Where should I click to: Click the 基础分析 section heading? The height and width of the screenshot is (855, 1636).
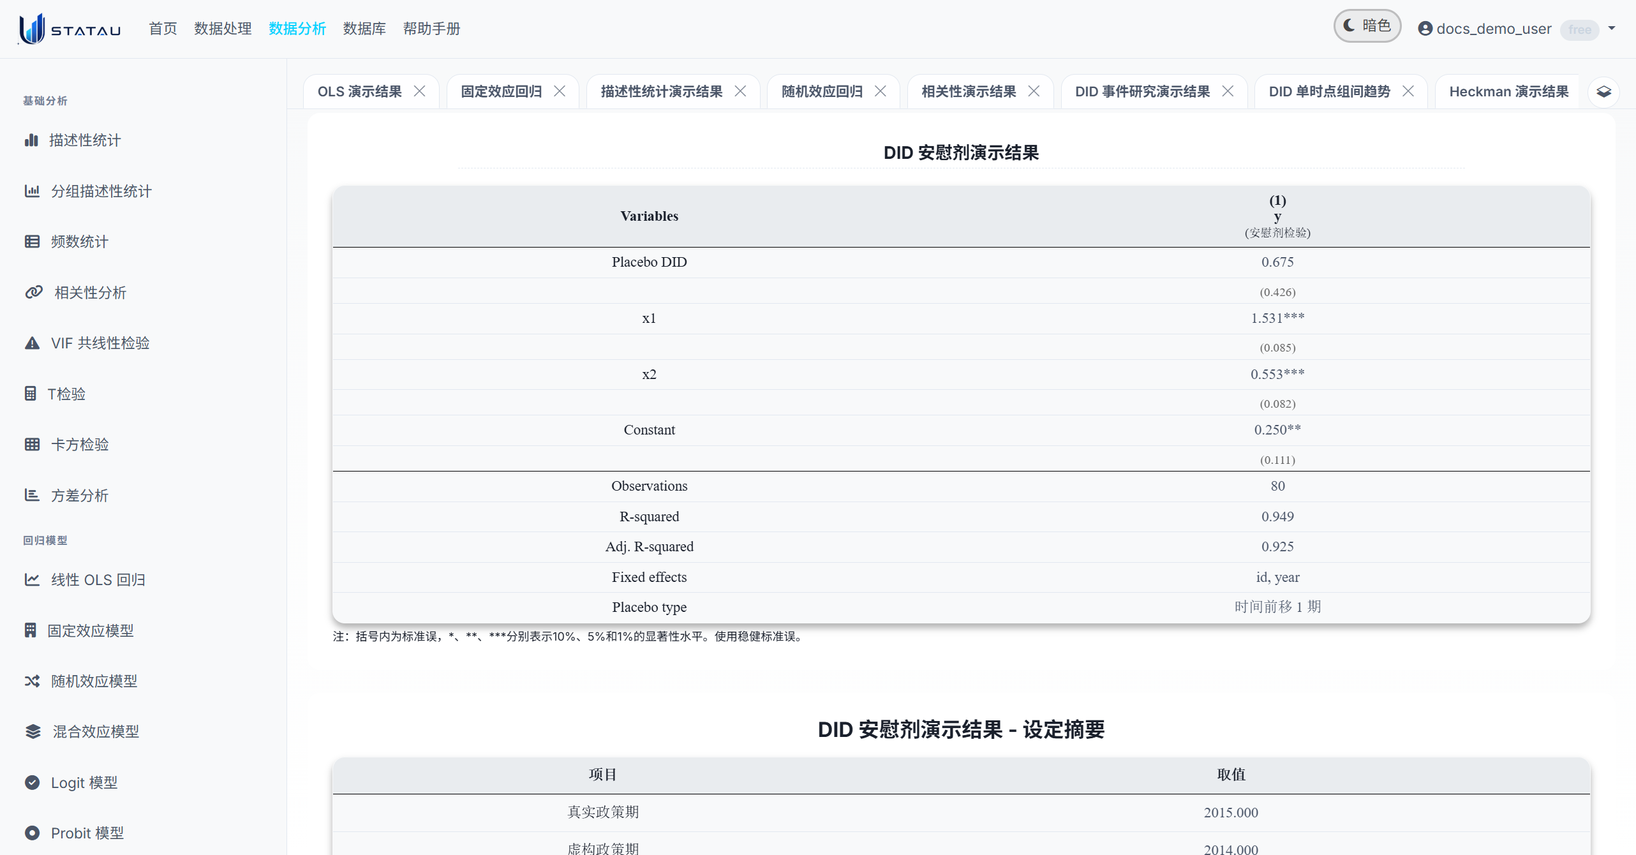point(45,101)
